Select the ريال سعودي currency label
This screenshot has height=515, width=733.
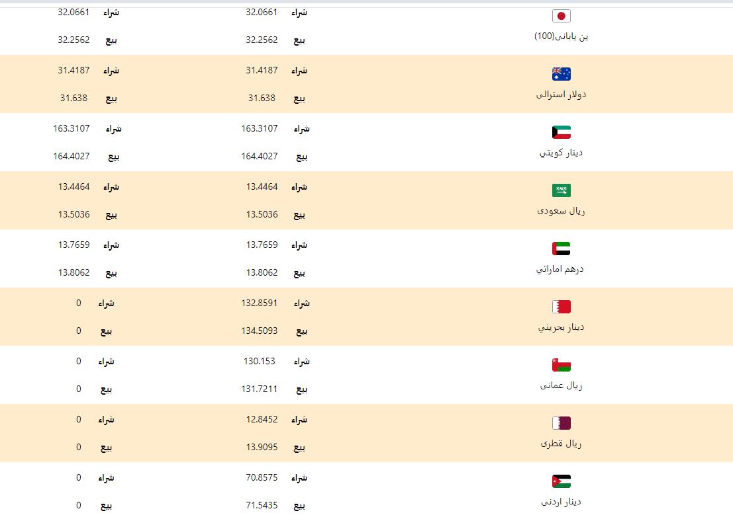pyautogui.click(x=561, y=211)
